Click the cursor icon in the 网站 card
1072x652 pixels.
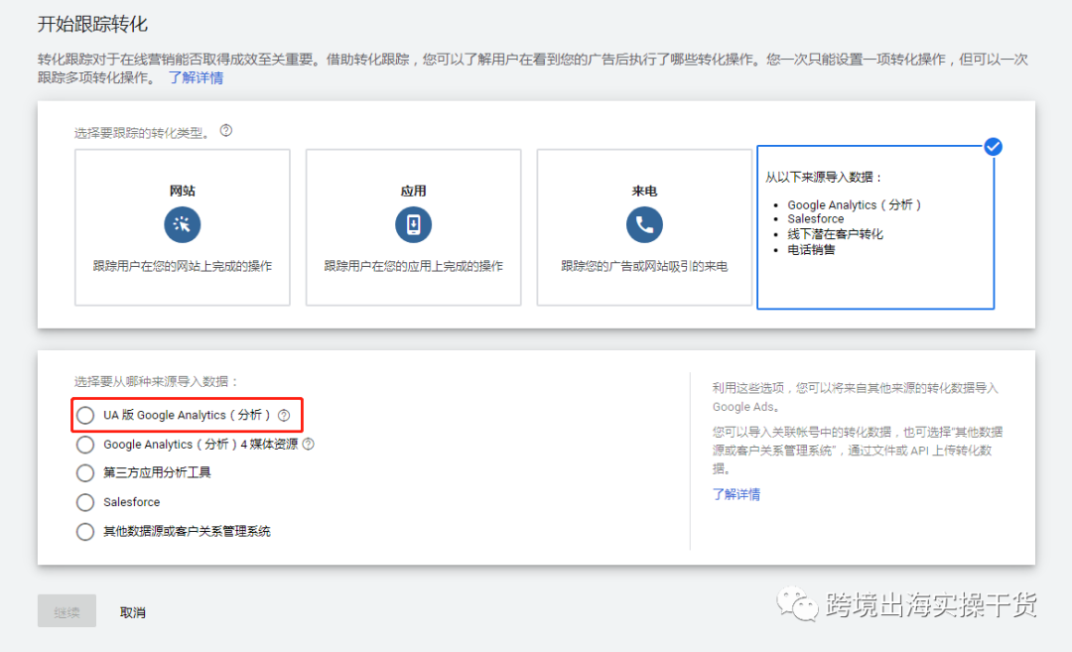182,224
